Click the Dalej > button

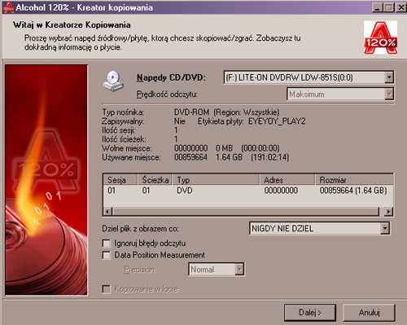(x=310, y=313)
